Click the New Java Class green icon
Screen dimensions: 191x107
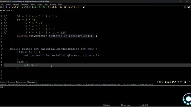[x=18, y=7]
